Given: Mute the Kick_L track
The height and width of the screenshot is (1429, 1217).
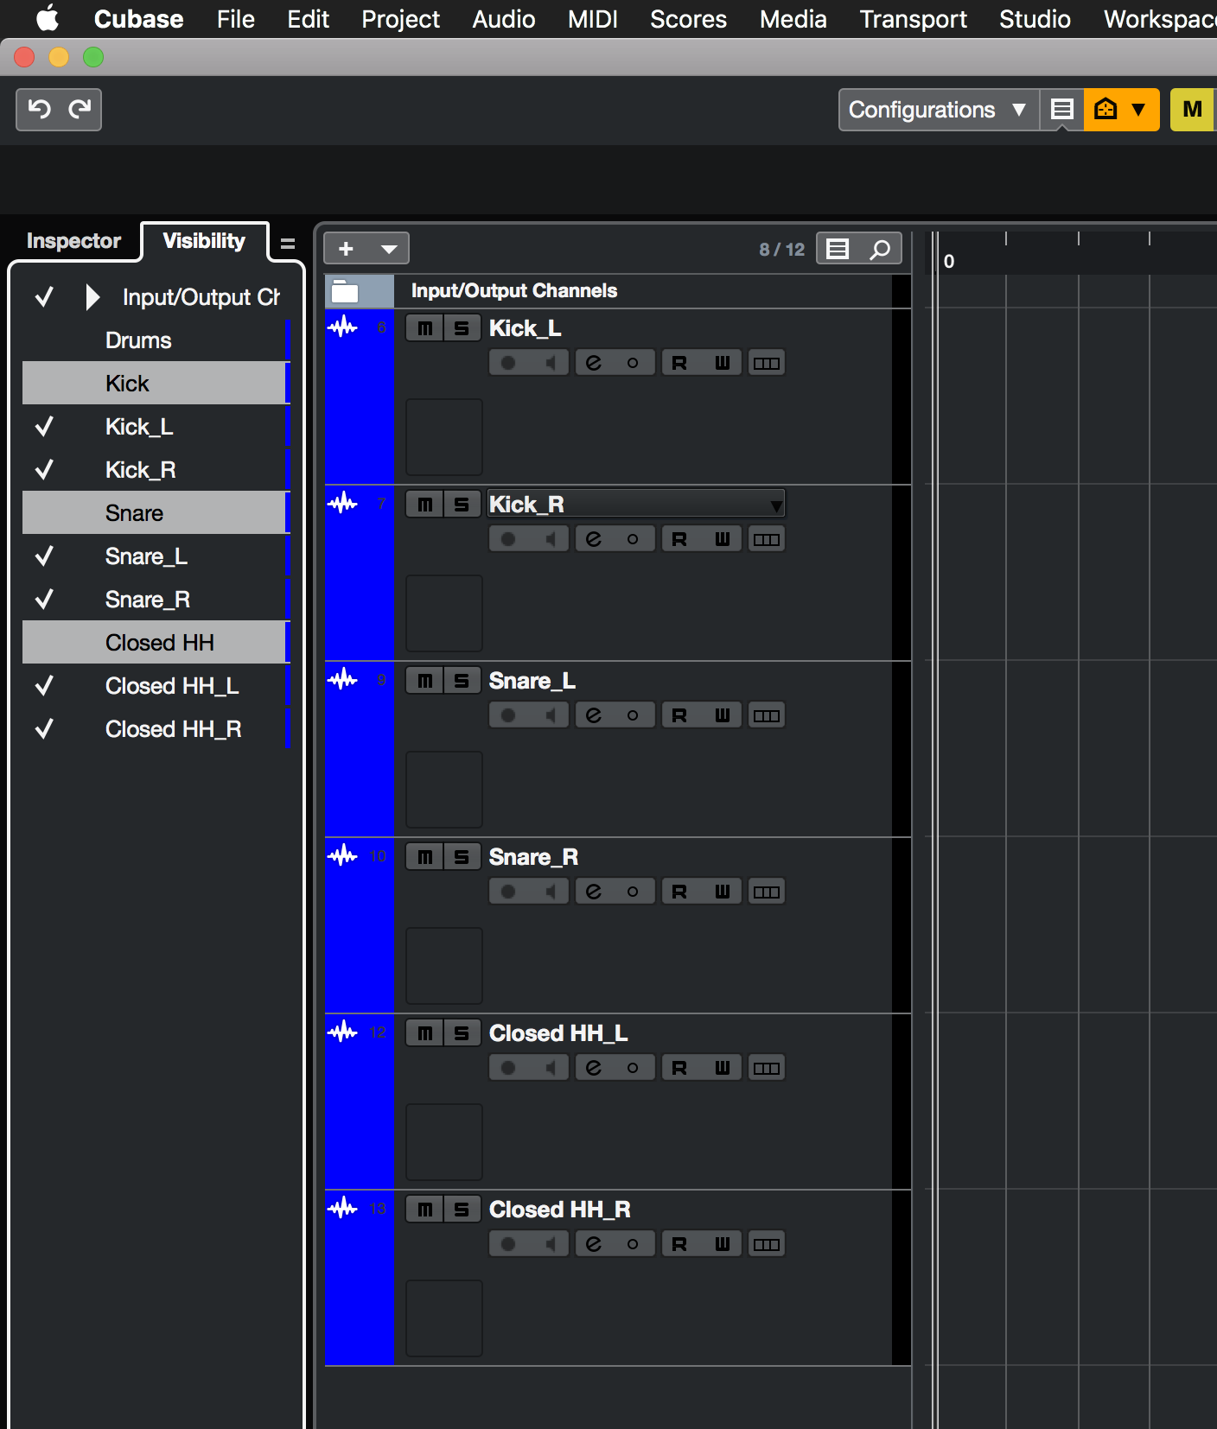Looking at the screenshot, I should (x=424, y=328).
